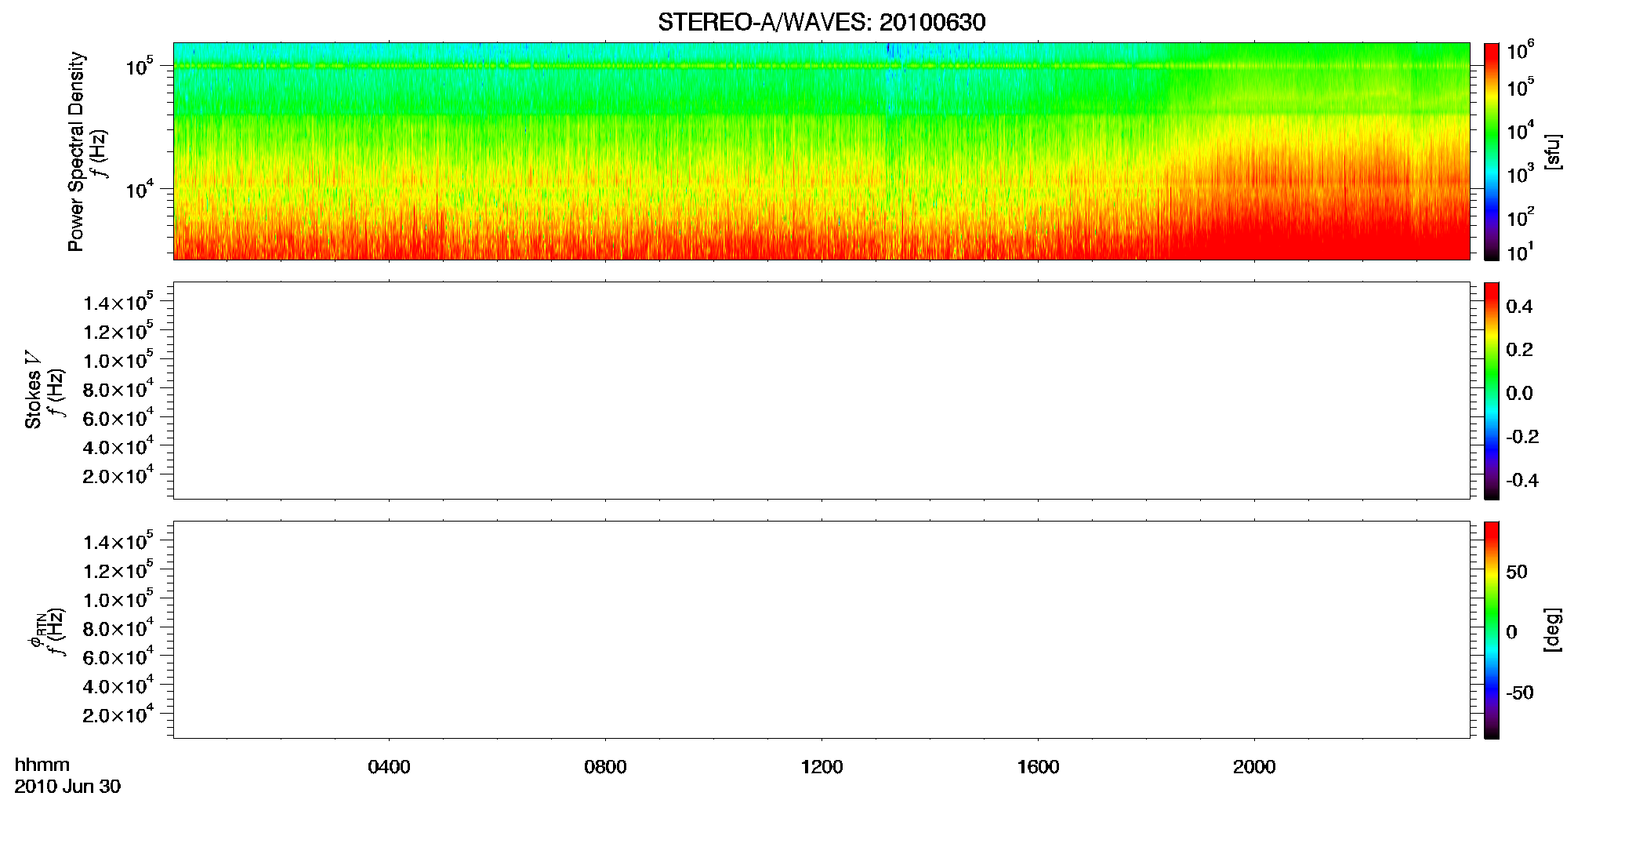This screenshot has height=847, width=1643.
Task: Click the 0 degree colorbar tick label
Action: 1512,632
